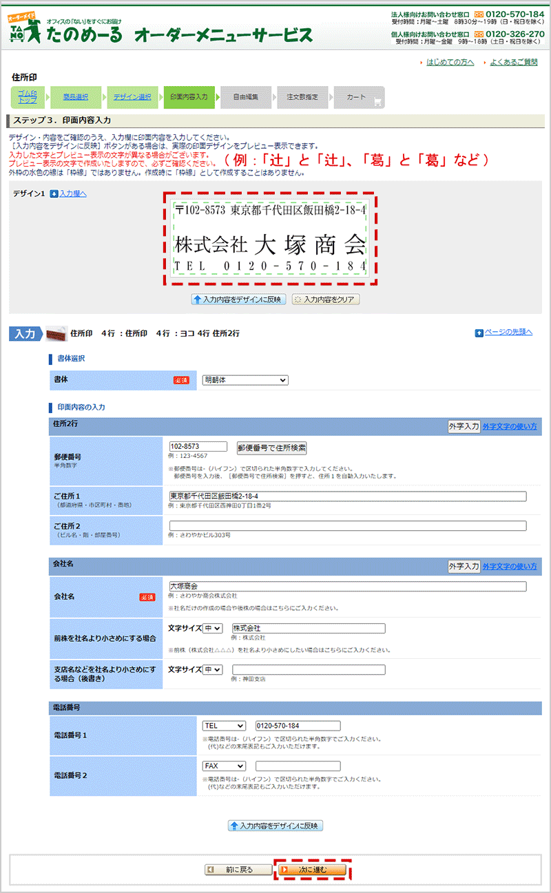Open 外字文字の使い方 link in 住所2行 section
The width and height of the screenshot is (551, 893).
pyautogui.click(x=510, y=427)
